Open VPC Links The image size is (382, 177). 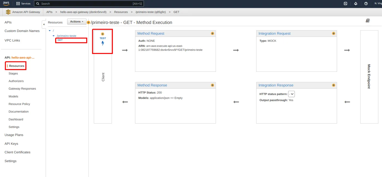click(x=12, y=40)
